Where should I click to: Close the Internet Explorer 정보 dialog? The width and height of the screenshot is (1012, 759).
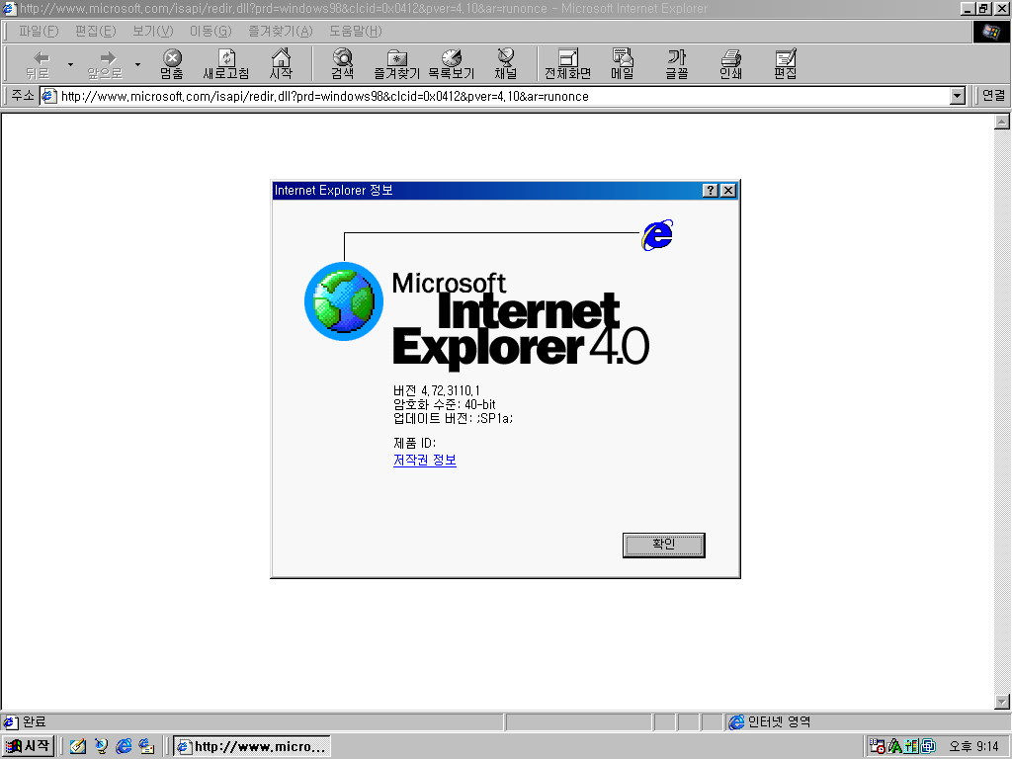(x=728, y=191)
